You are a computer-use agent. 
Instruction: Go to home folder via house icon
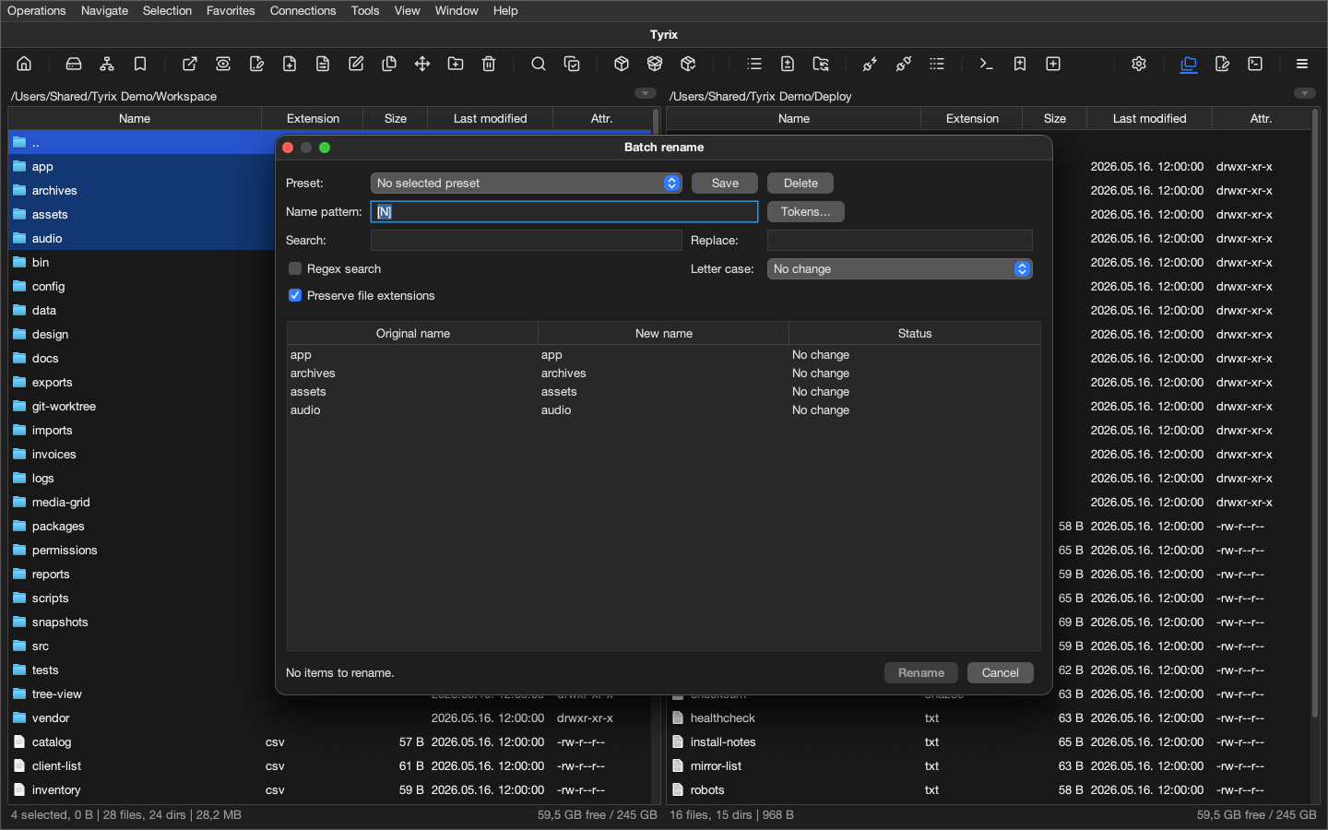click(x=24, y=64)
